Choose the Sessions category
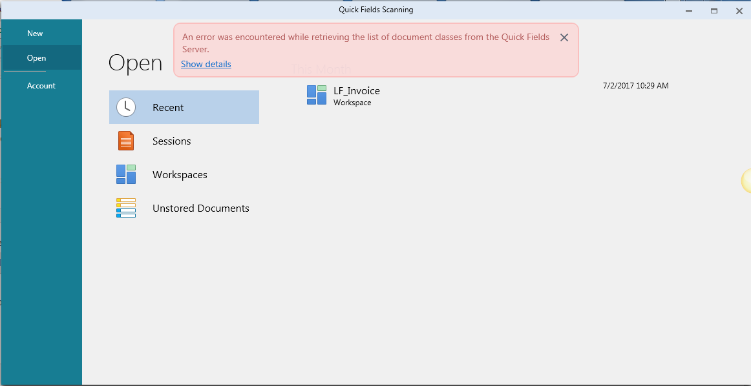The width and height of the screenshot is (751, 386). click(x=184, y=141)
